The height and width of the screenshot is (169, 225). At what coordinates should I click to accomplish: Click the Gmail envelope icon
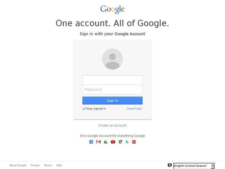click(98, 142)
